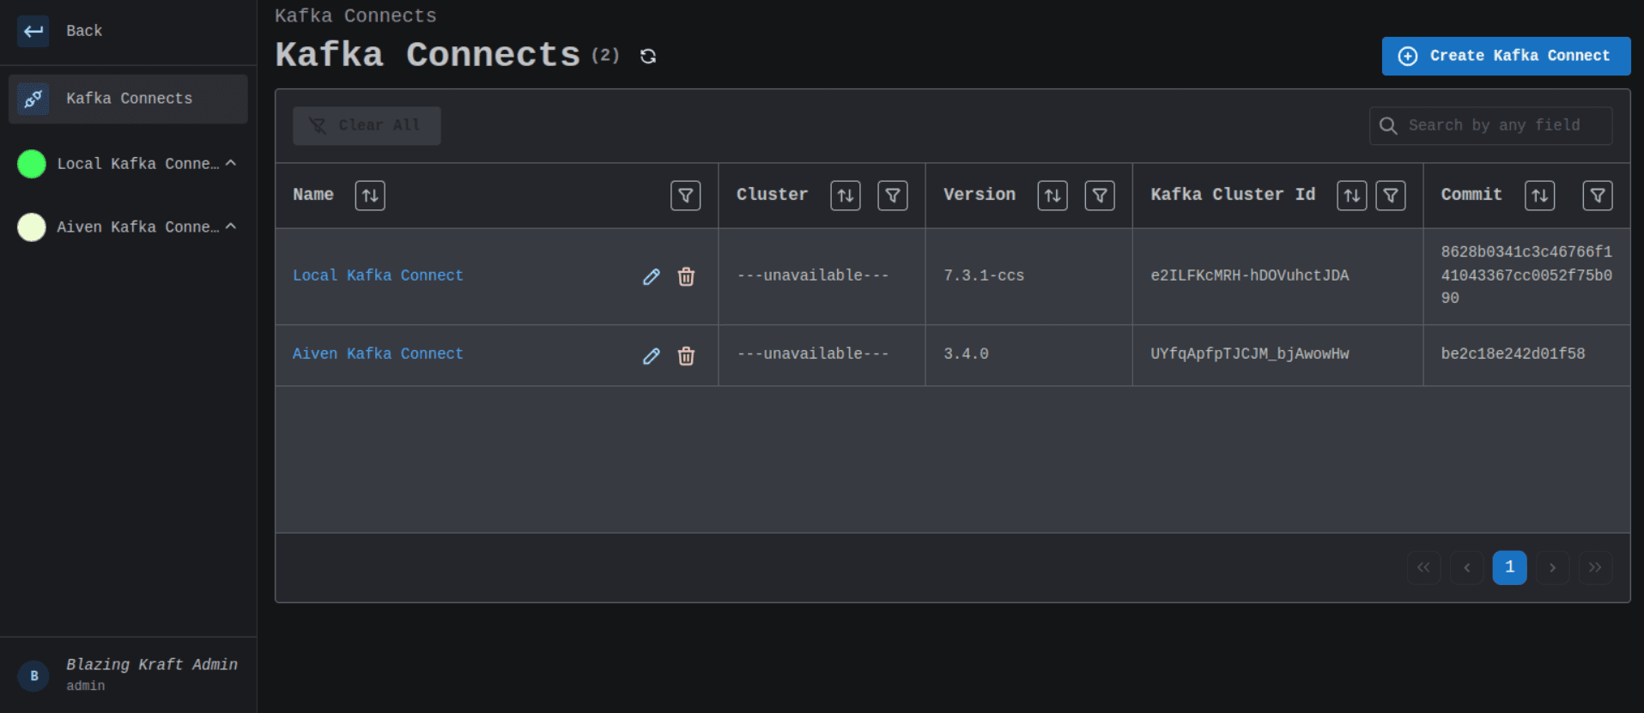
Task: Sort table by Commit column
Action: pyautogui.click(x=1540, y=196)
